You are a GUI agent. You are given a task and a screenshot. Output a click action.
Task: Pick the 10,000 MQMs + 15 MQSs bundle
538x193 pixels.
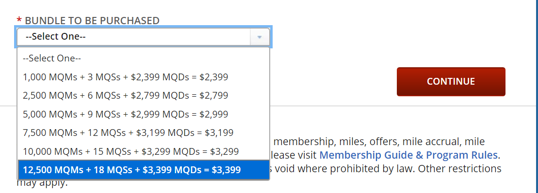[x=144, y=151]
